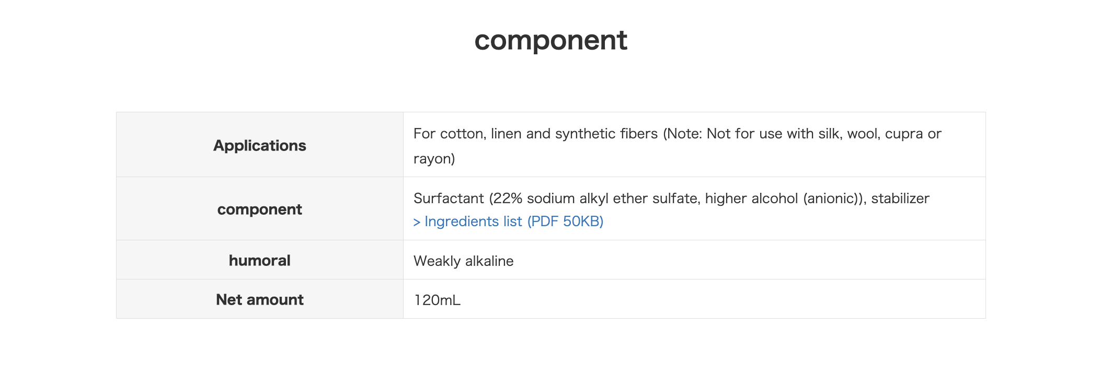Image resolution: width=1101 pixels, height=373 pixels.
Task: Click the Net amount row header
Action: click(x=260, y=299)
